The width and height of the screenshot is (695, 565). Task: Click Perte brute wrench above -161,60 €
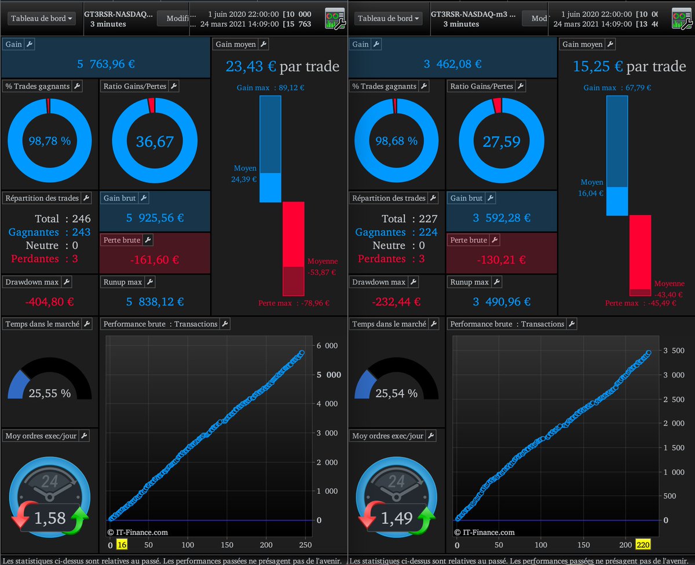tap(147, 240)
